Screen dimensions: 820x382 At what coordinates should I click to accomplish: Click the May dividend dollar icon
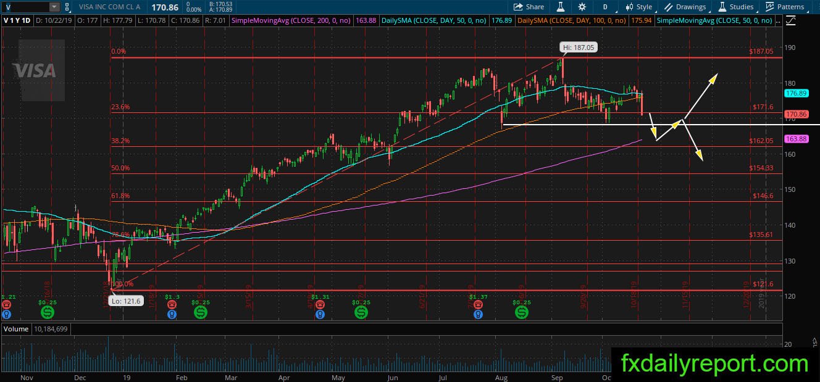(x=362, y=313)
